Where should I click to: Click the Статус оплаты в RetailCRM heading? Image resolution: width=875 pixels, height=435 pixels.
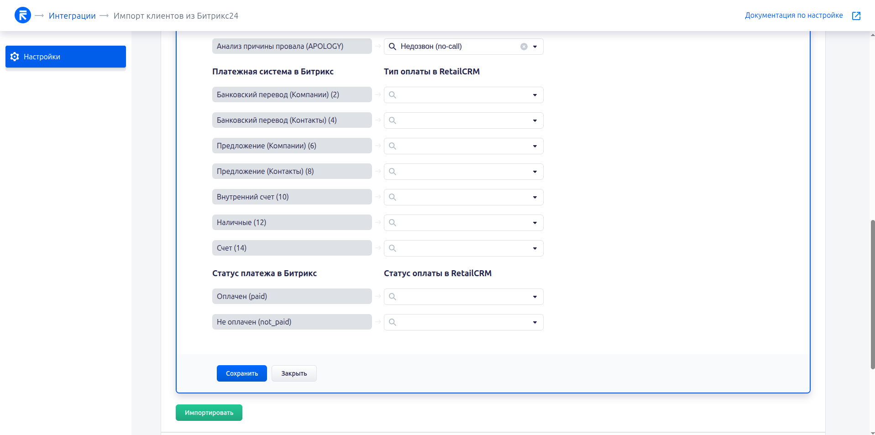pyautogui.click(x=438, y=273)
